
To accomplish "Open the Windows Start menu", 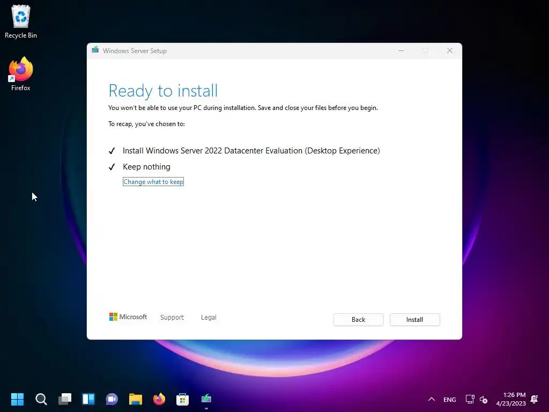I will click(17, 399).
